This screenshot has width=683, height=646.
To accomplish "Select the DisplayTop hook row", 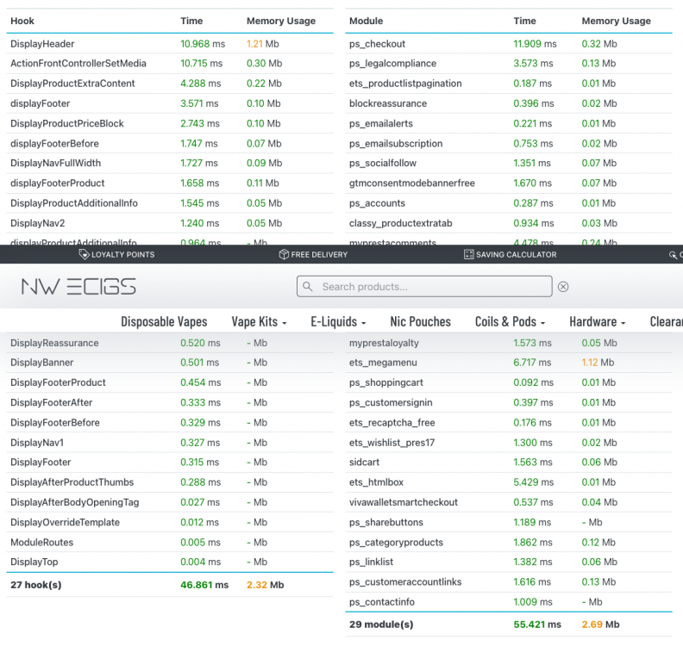I will pyautogui.click(x=170, y=562).
